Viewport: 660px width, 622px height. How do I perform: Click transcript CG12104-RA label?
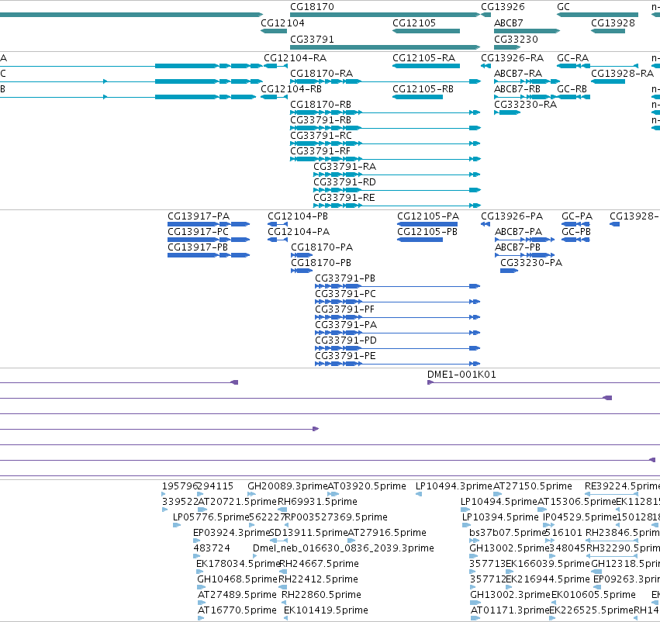295,58
